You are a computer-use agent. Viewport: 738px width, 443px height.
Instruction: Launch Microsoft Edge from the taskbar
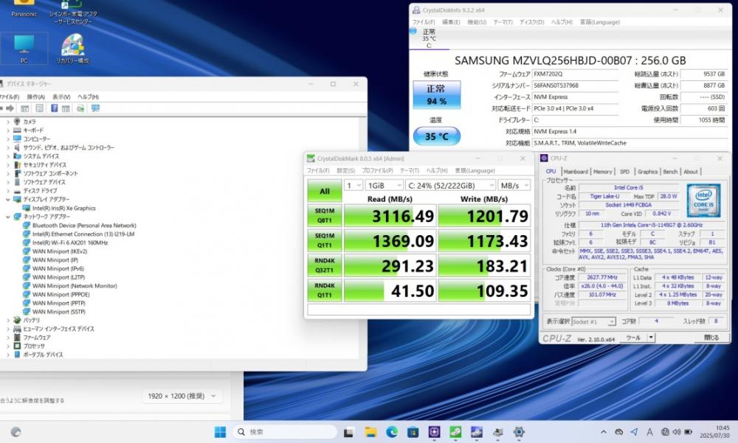(x=392, y=432)
